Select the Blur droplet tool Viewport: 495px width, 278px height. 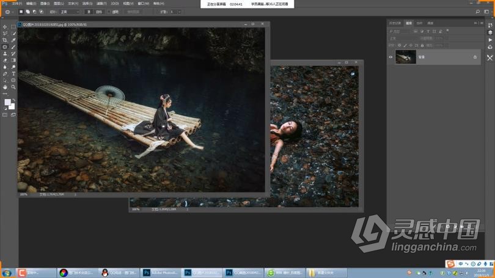tap(5, 67)
